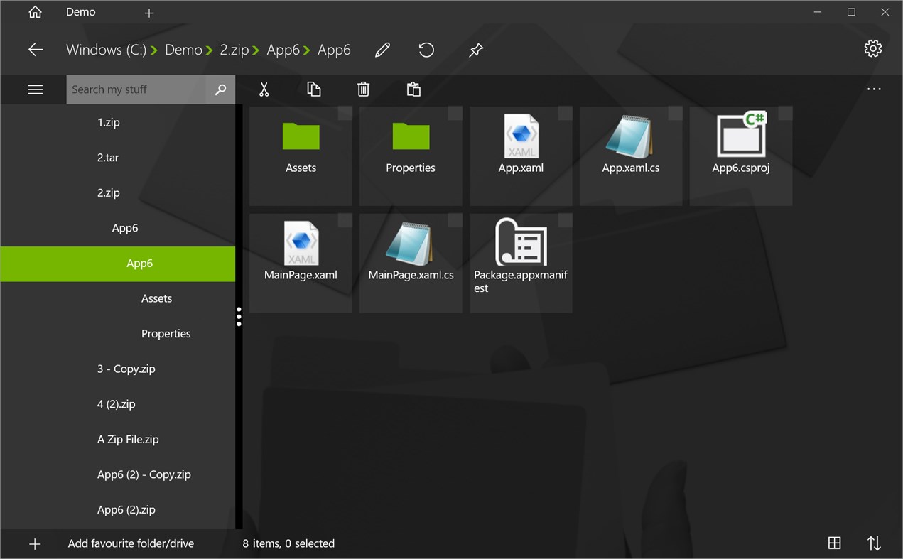Edit the path with the pencil icon
This screenshot has width=903, height=559.
[x=382, y=50]
